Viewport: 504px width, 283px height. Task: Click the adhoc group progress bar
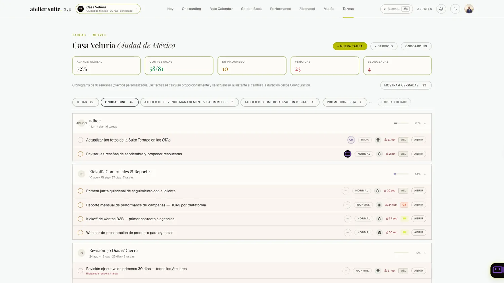click(x=401, y=123)
